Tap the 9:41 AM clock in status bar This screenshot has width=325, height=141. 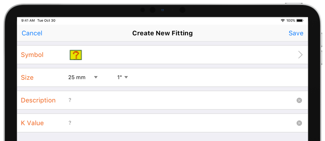coord(28,20)
